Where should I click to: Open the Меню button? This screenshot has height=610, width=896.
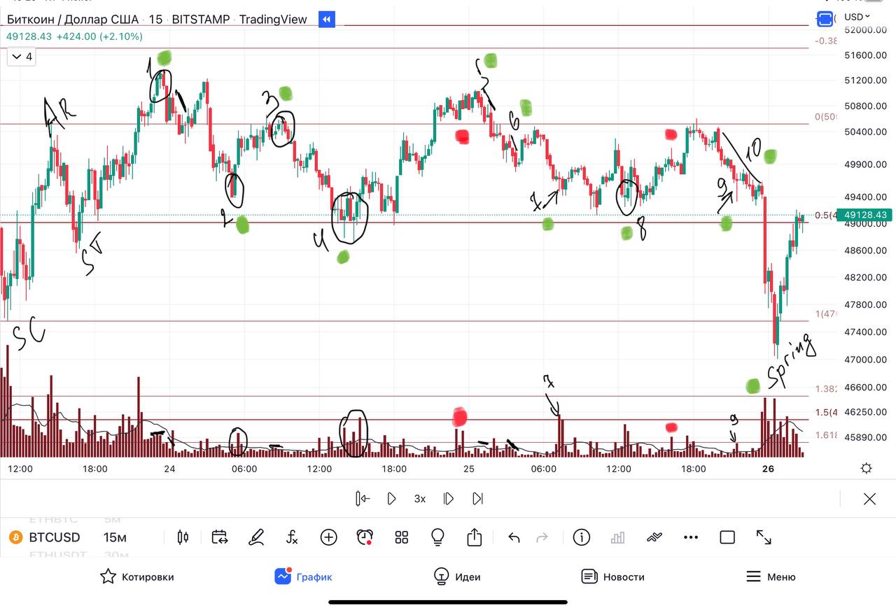771,576
